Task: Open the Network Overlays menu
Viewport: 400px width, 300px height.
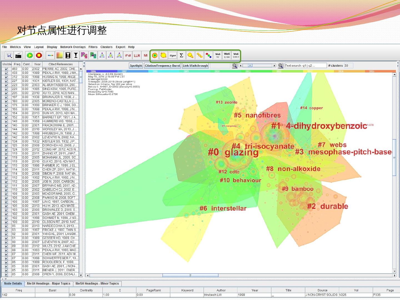Action: click(x=73, y=47)
